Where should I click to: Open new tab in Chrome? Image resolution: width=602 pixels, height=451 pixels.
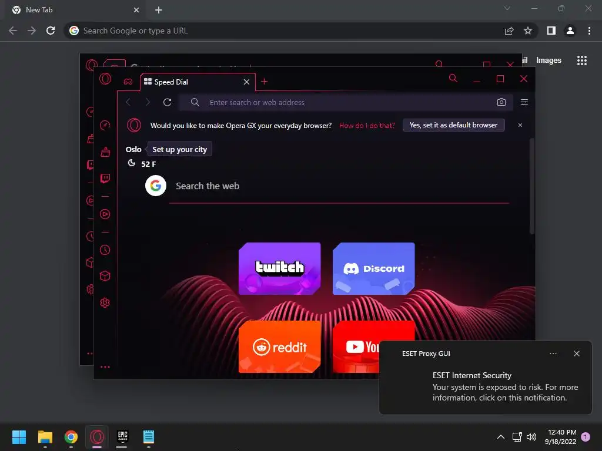159,10
